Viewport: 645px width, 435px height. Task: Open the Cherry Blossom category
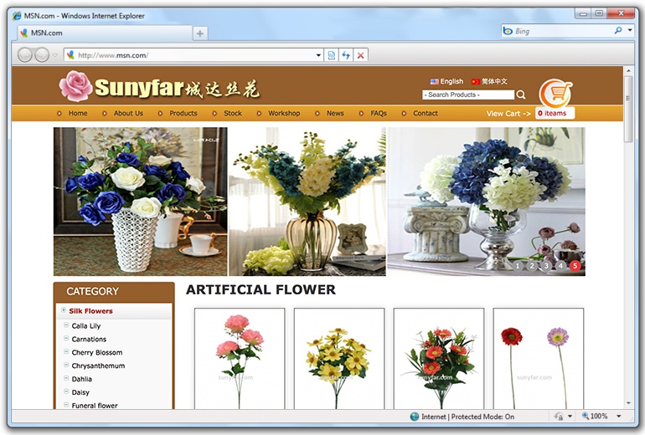tap(97, 352)
